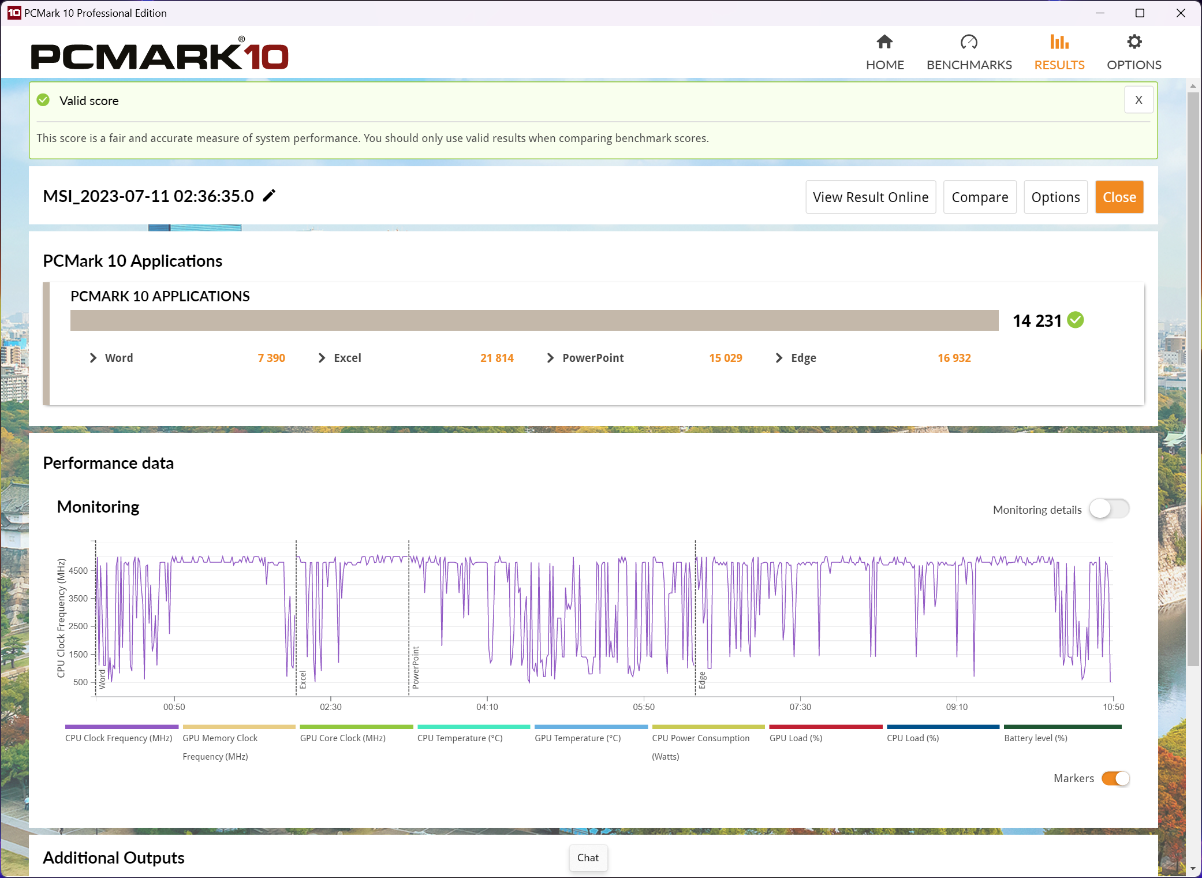This screenshot has height=878, width=1202.
Task: Click the scrollbar down arrow
Action: (x=1193, y=869)
